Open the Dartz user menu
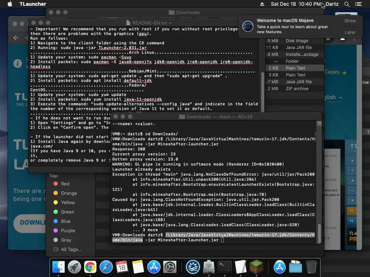Image resolution: width=370 pixels, height=277 pixels. pos(332,4)
